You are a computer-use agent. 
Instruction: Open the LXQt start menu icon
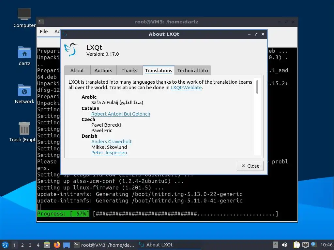[x=5, y=245]
